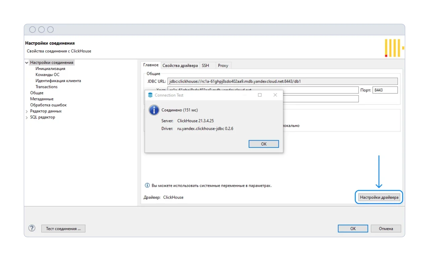The height and width of the screenshot is (261, 429).
Task: Expand the Редактор данных tree node
Action: 26,111
